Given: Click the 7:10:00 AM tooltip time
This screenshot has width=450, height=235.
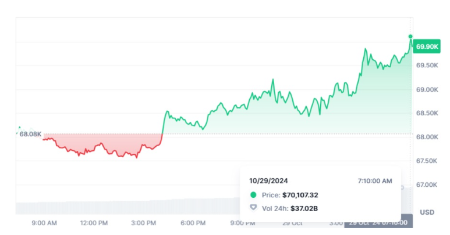Looking at the screenshot, I should tap(374, 181).
